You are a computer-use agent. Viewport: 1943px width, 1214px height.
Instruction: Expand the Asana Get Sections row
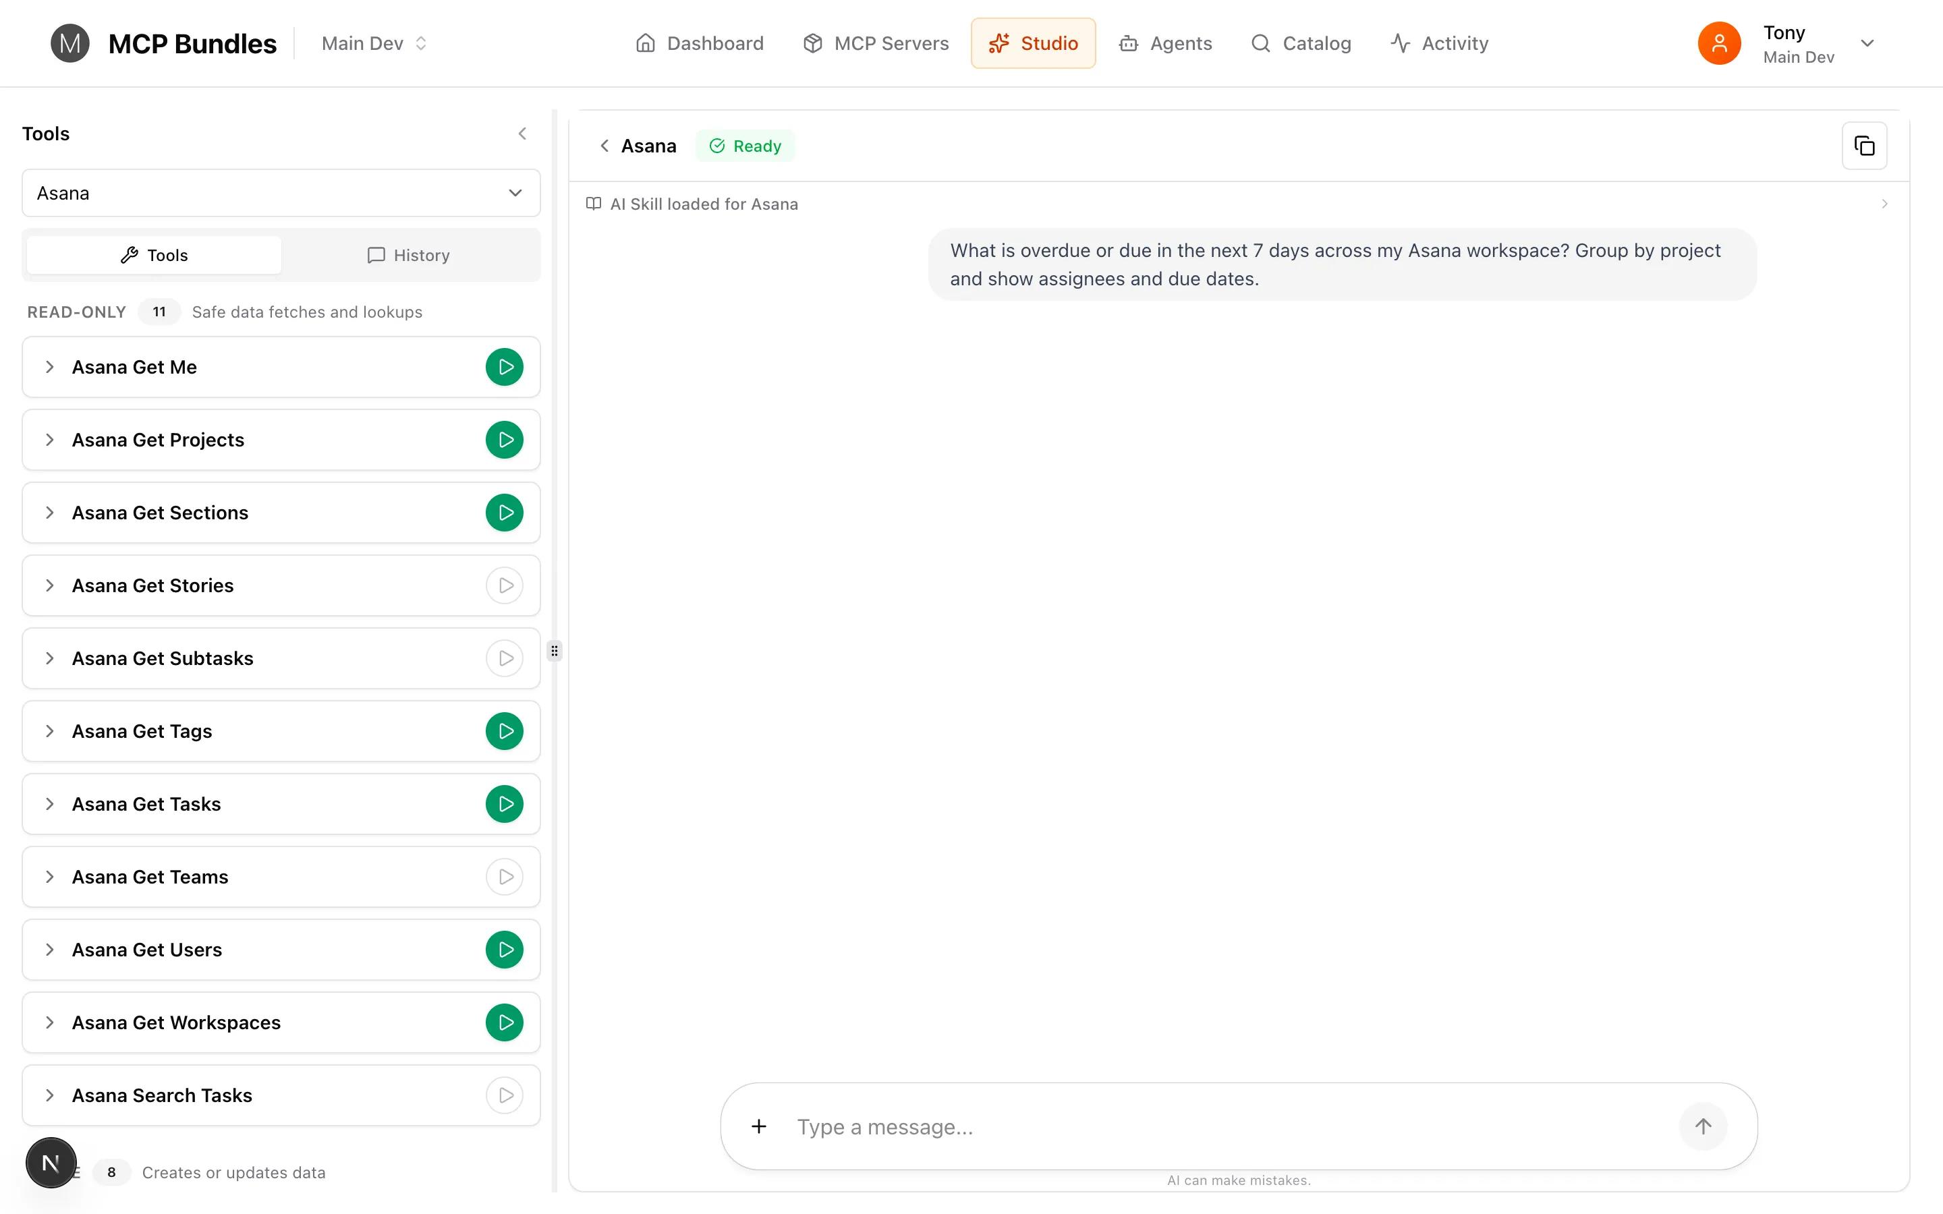[x=50, y=513]
